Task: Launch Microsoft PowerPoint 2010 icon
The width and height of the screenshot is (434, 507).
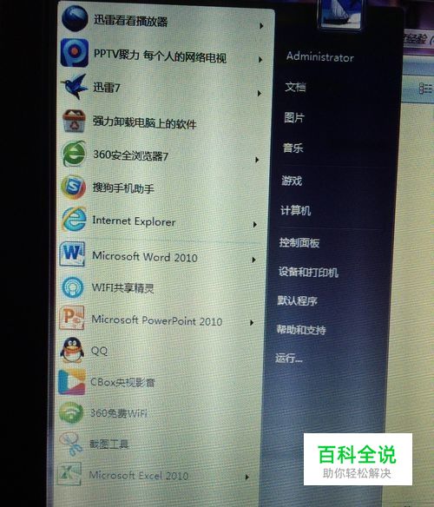Action: pos(72,318)
